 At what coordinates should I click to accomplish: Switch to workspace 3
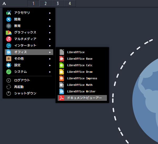58,3
